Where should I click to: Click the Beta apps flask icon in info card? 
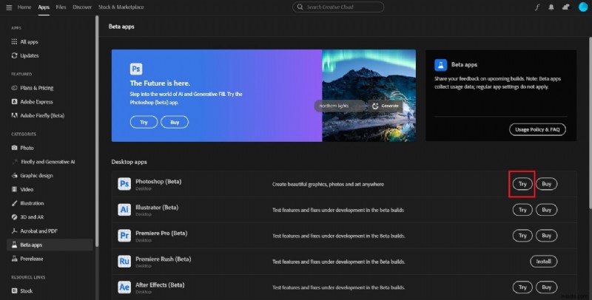coord(440,65)
